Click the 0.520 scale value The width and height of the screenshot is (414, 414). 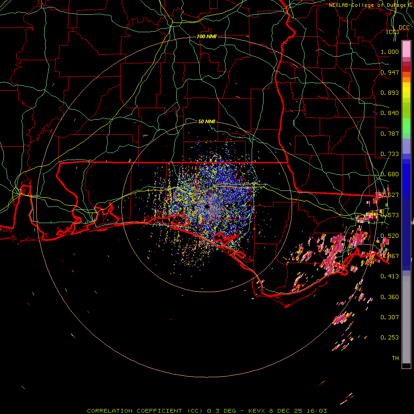pos(390,236)
